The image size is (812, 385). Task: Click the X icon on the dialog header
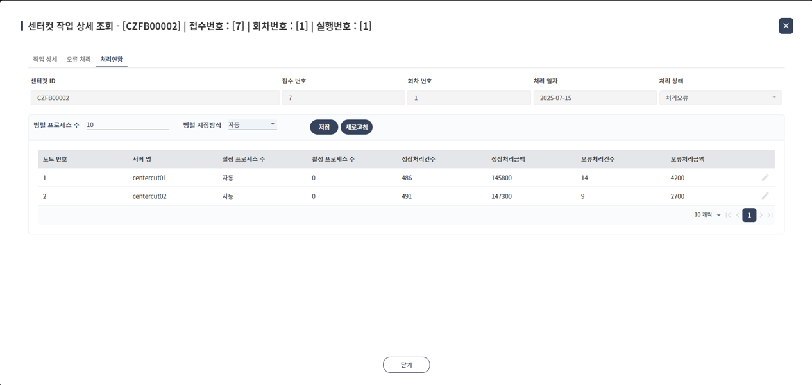tap(786, 26)
